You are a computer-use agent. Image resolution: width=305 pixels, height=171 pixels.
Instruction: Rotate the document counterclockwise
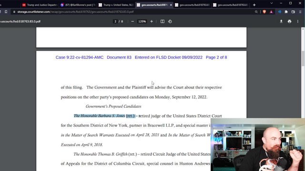click(x=170, y=21)
